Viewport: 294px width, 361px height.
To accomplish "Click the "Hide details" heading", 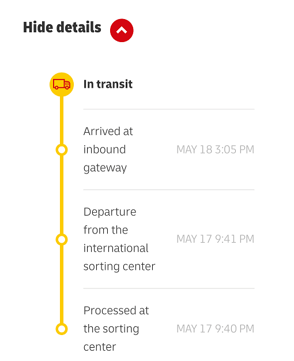I will point(62,28).
